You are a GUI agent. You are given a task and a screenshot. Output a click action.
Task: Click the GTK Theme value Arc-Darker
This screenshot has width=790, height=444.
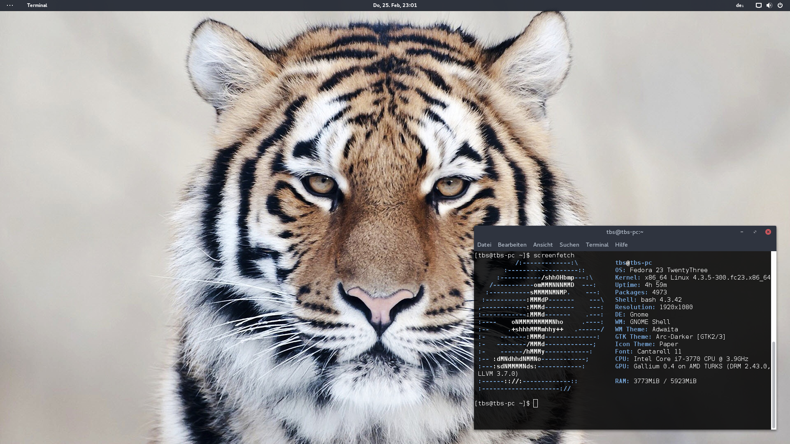(691, 337)
